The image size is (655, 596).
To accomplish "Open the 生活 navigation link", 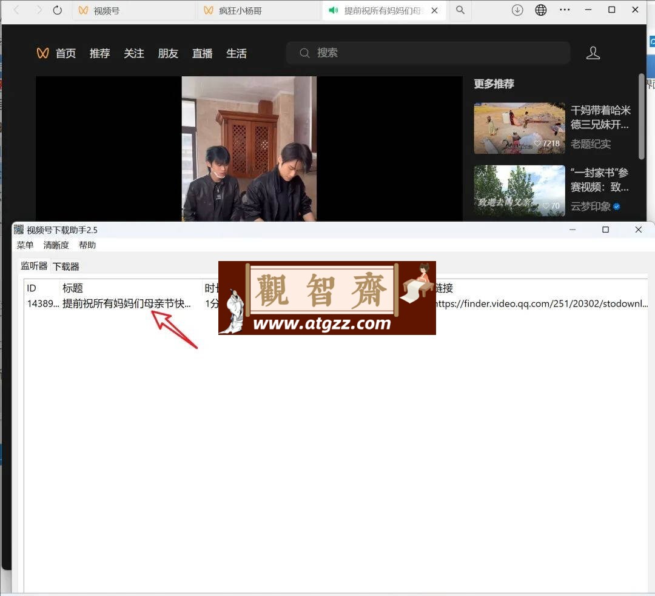I will (x=237, y=53).
